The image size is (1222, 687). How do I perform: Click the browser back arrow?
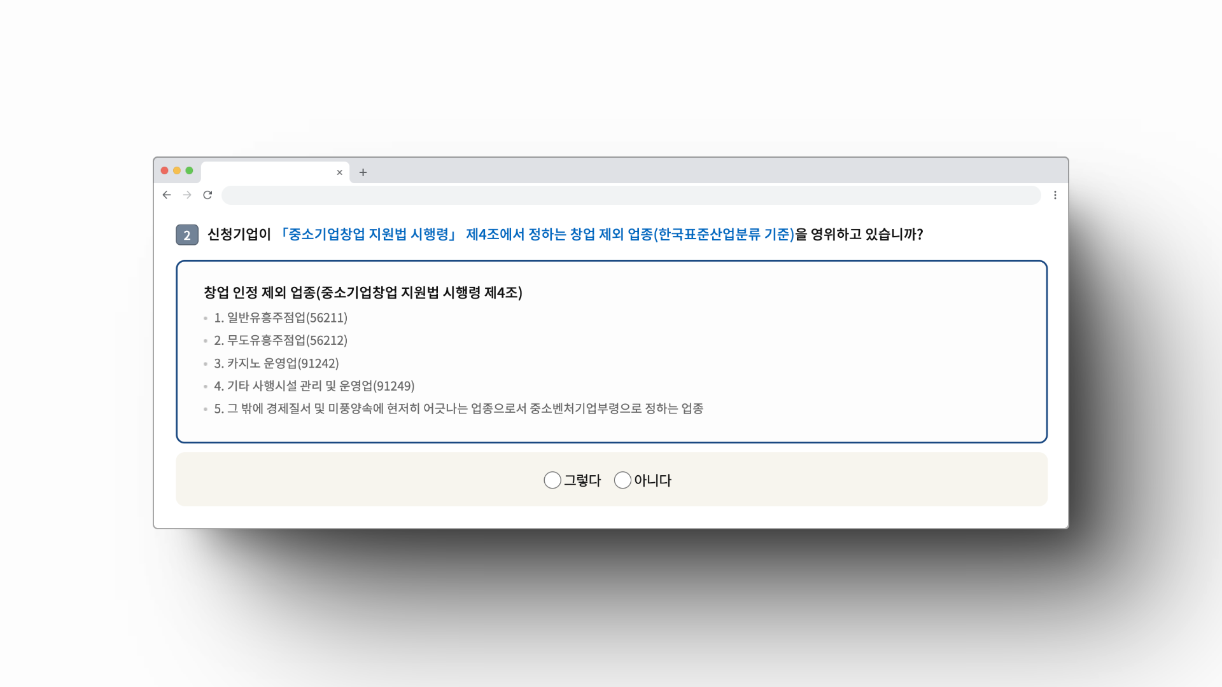click(x=167, y=195)
